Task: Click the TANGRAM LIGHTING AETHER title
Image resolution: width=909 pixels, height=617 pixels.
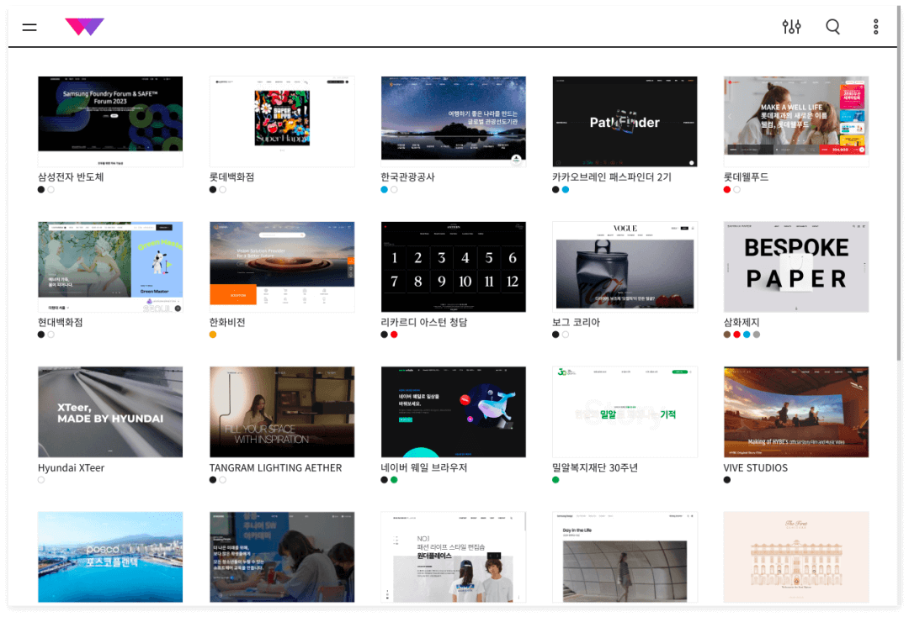Action: pyautogui.click(x=275, y=467)
